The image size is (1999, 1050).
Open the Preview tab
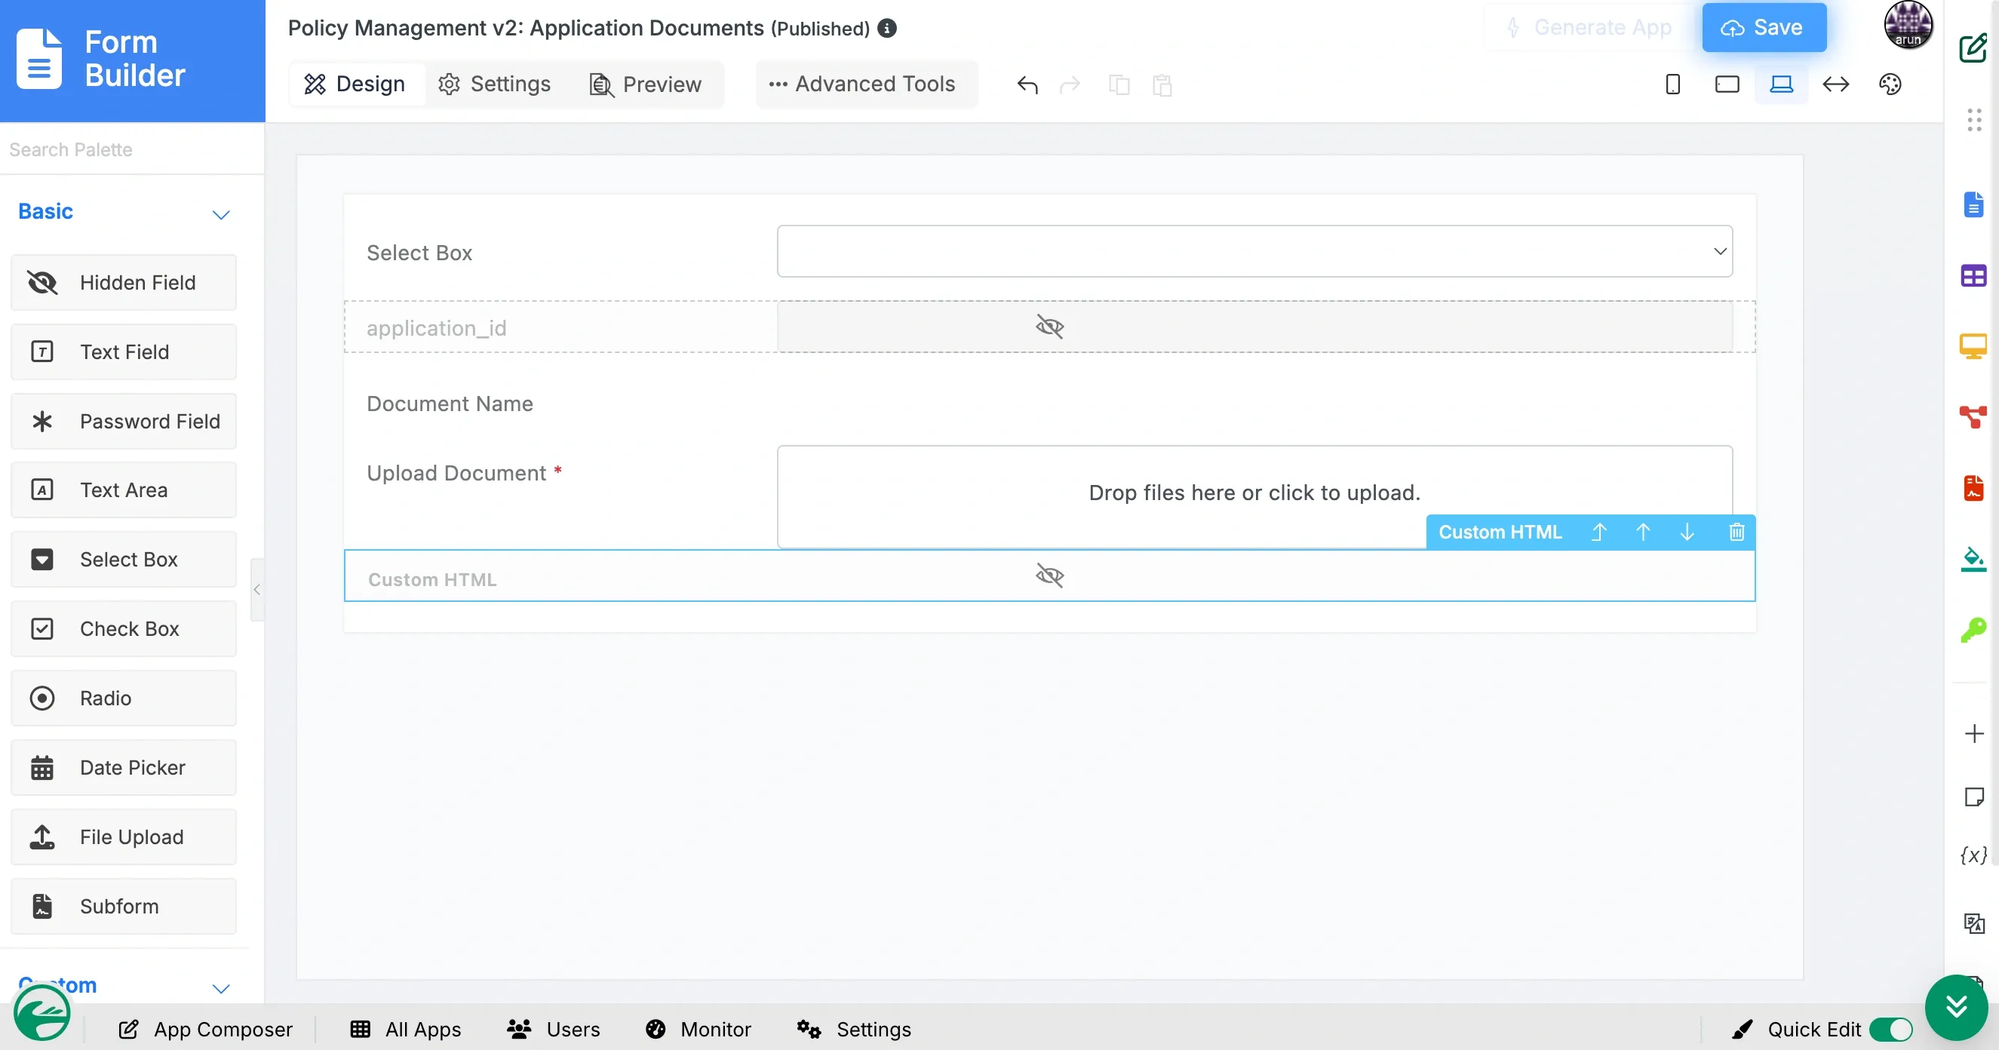click(645, 84)
